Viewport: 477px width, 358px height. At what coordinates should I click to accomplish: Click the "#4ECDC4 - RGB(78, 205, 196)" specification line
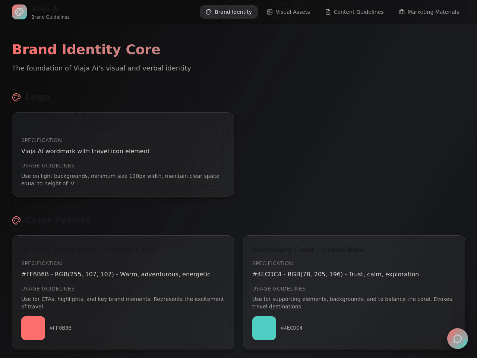[335, 274]
